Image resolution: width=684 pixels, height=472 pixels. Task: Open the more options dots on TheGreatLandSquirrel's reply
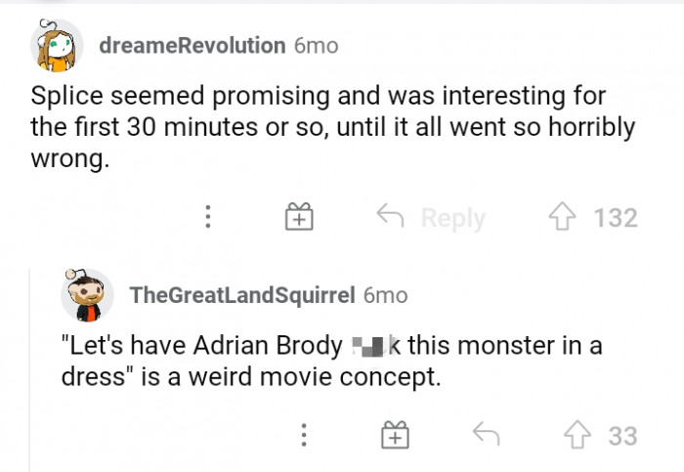click(x=304, y=435)
